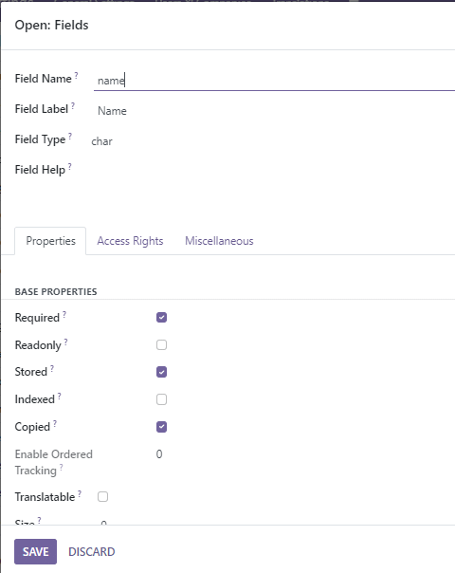This screenshot has height=573, width=455.
Task: Click the Field Help tooltip question mark
Action: 70,166
